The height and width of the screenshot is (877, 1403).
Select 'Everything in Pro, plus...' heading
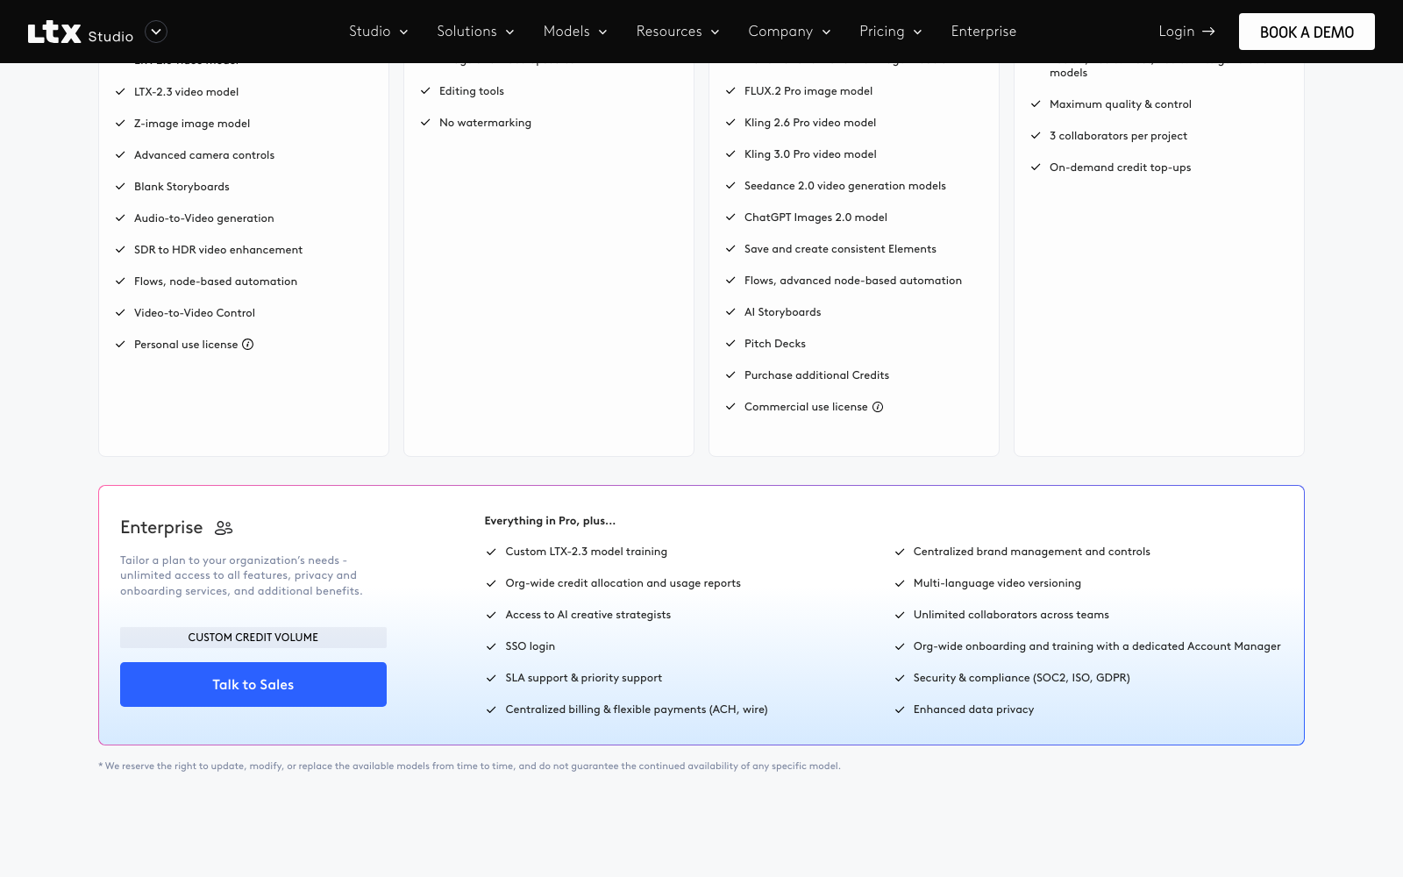tap(550, 521)
